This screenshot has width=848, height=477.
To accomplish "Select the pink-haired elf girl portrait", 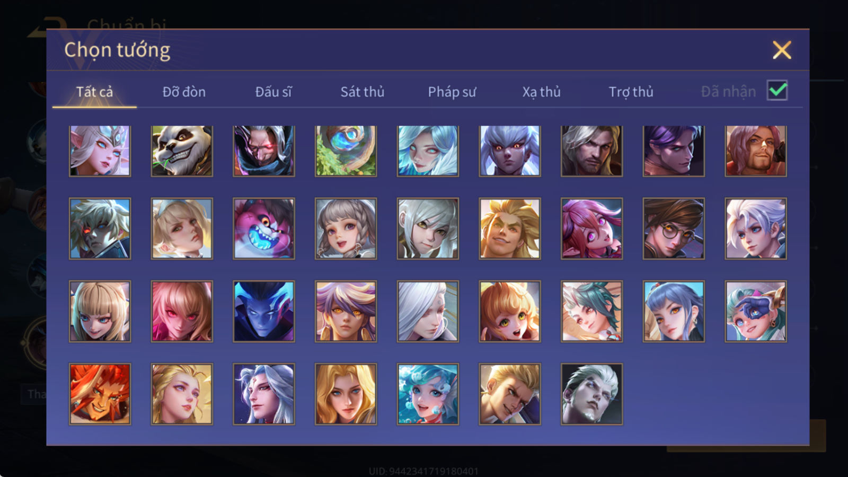I will coord(591,228).
